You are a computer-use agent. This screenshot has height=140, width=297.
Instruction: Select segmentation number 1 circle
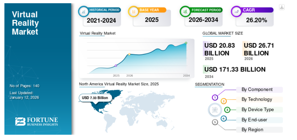(x=215, y=97)
